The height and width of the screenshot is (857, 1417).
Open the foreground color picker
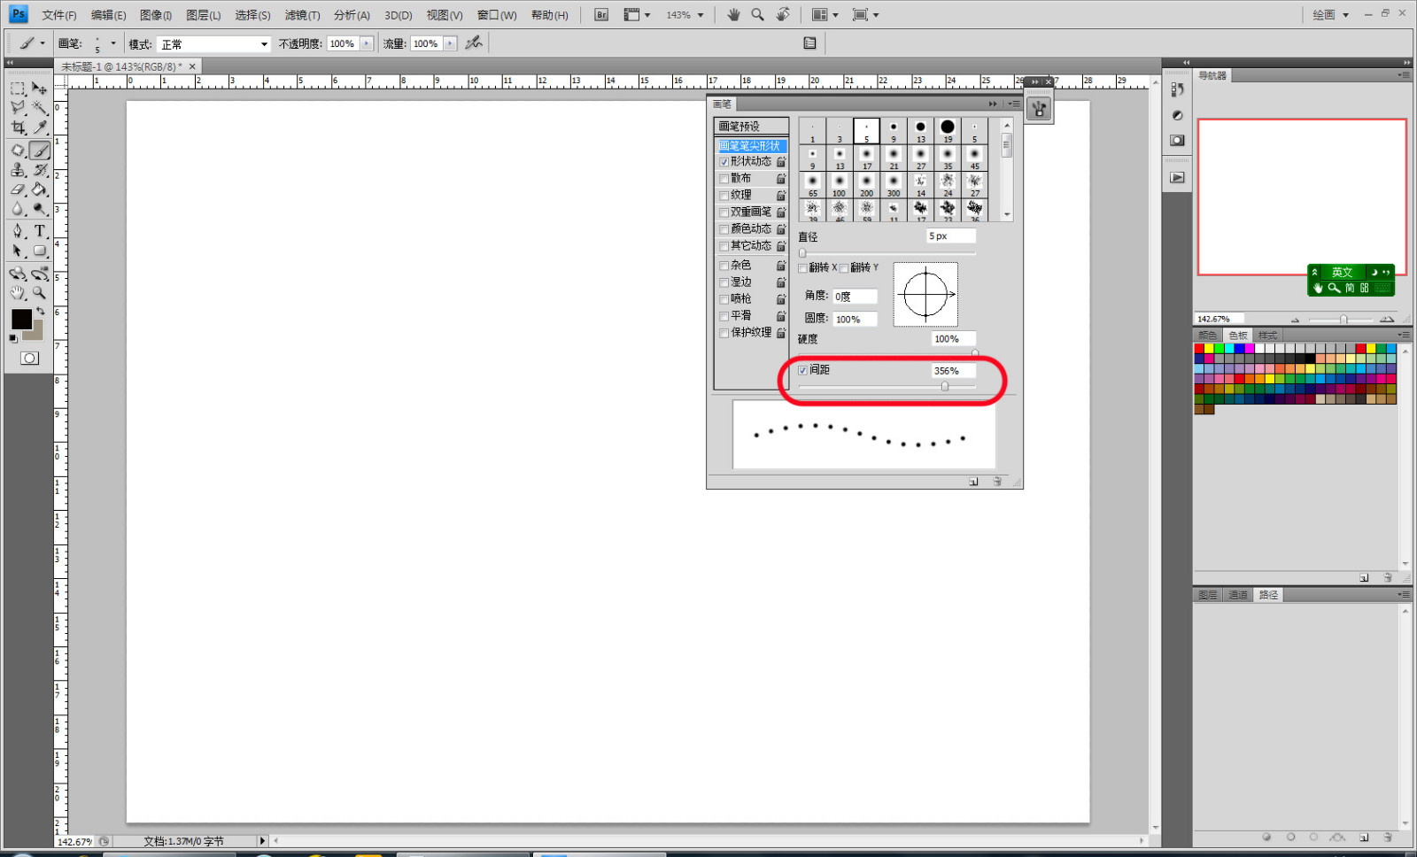[x=21, y=319]
